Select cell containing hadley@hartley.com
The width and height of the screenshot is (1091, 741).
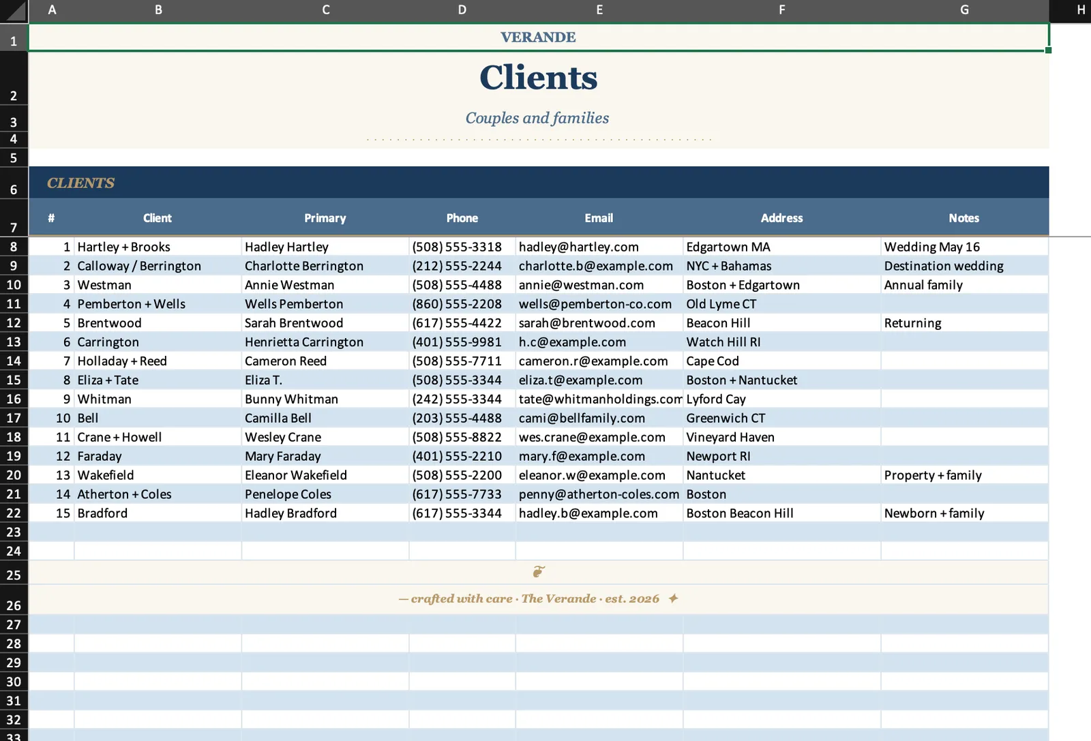click(599, 247)
